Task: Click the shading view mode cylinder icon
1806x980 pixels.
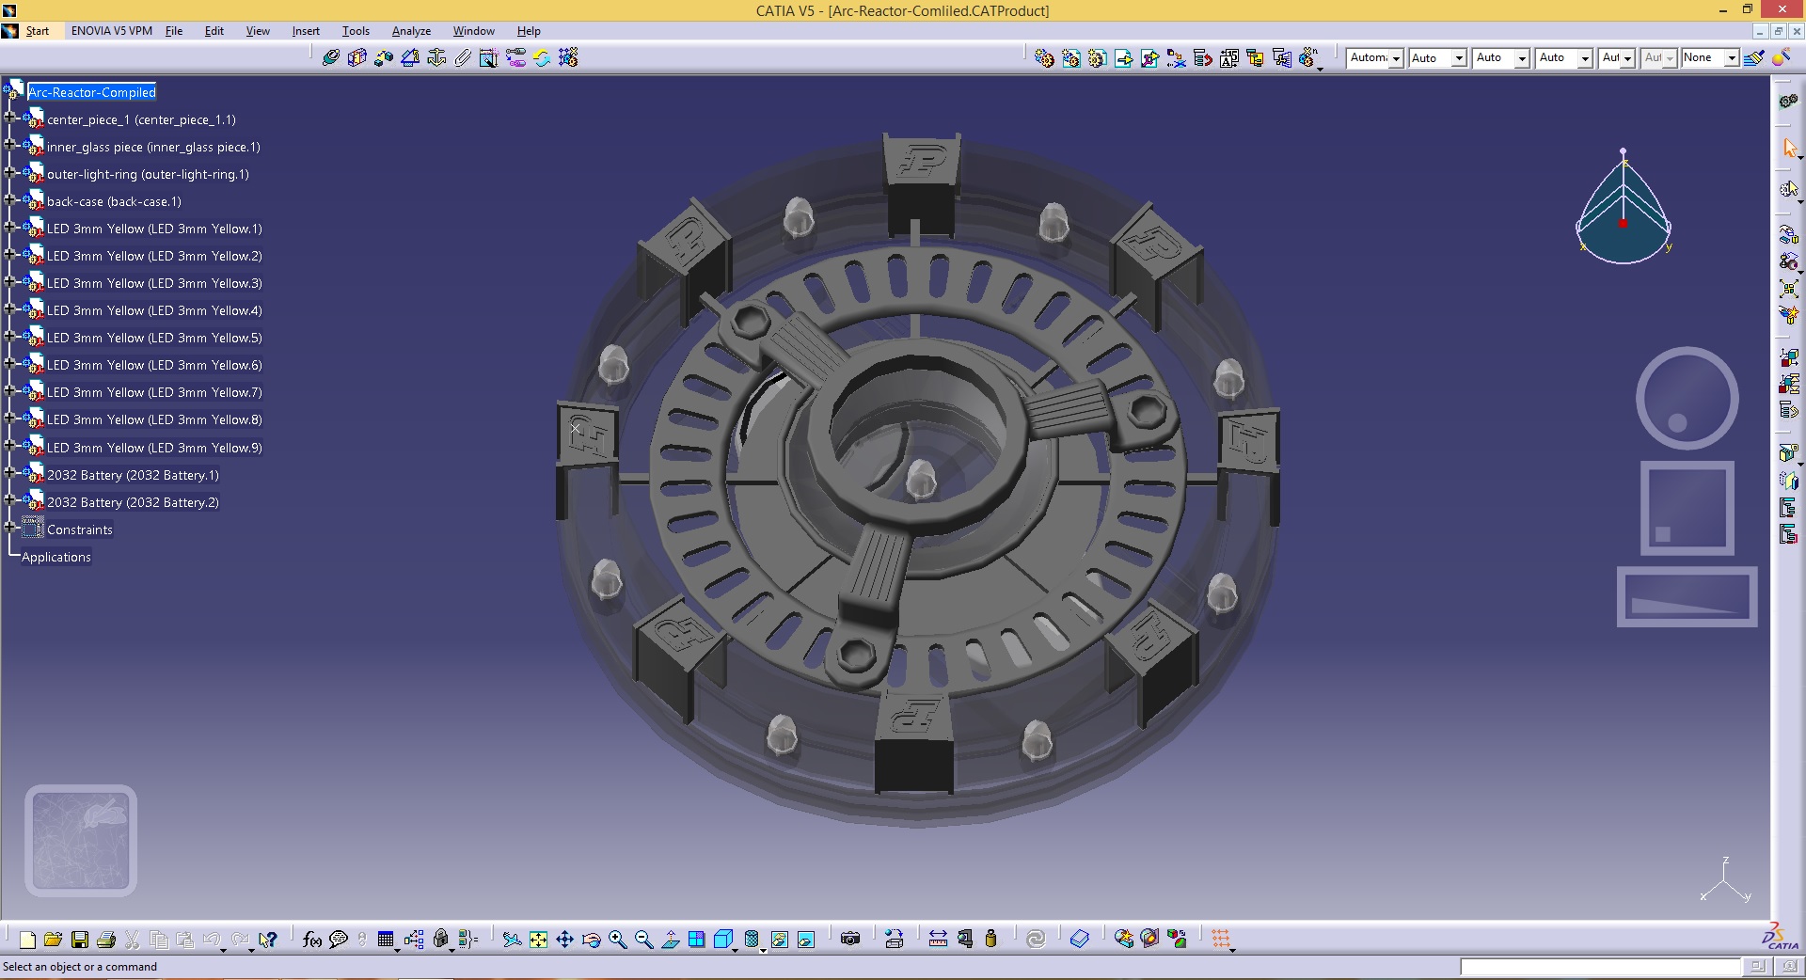Action: [x=752, y=939]
